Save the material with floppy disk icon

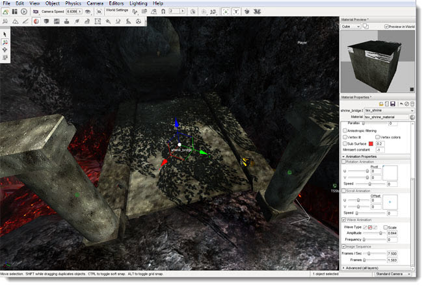pyautogui.click(x=393, y=104)
